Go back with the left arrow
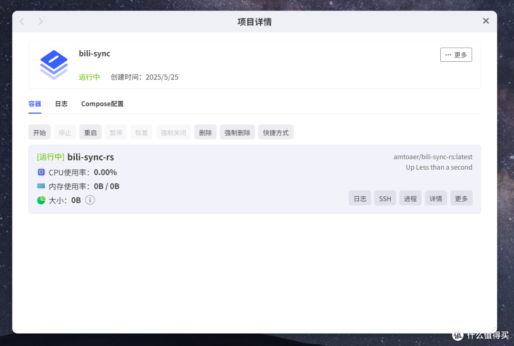The width and height of the screenshot is (514, 346). tap(22, 21)
